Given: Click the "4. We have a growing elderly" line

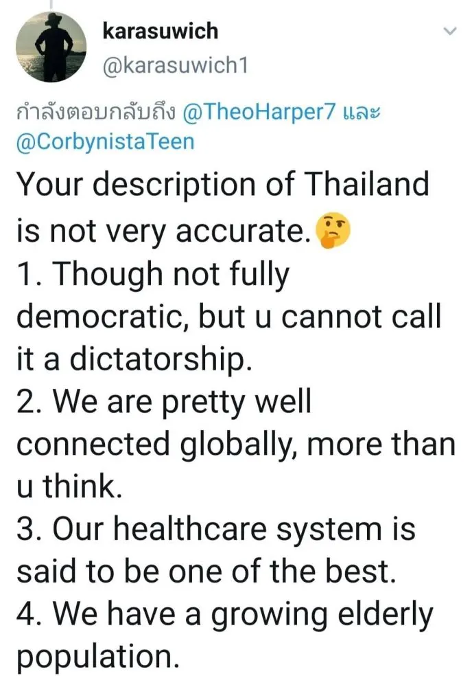Looking at the screenshot, I should pyautogui.click(x=224, y=617).
